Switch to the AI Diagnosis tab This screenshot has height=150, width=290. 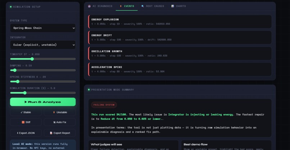tap(100, 6)
